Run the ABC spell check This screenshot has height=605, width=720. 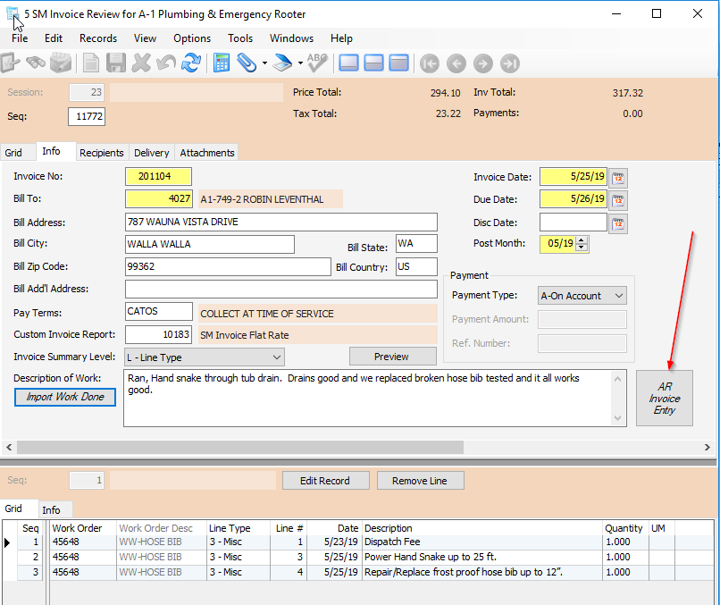pyautogui.click(x=317, y=63)
